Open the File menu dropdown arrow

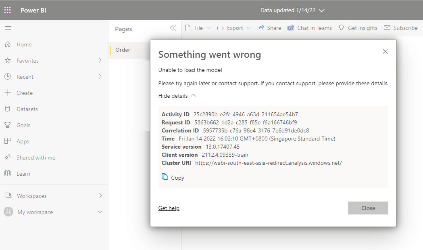(208, 28)
